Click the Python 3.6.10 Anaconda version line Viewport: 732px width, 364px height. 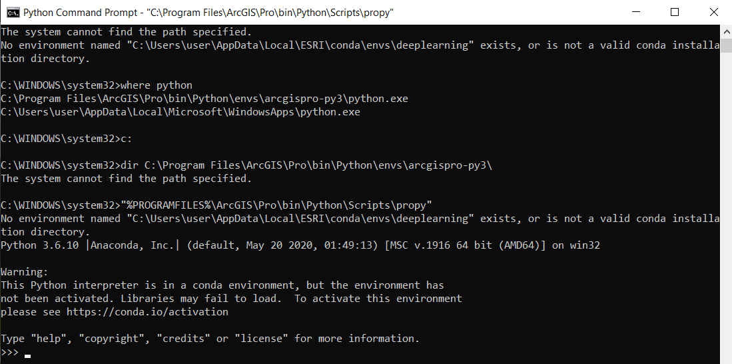tap(300, 245)
